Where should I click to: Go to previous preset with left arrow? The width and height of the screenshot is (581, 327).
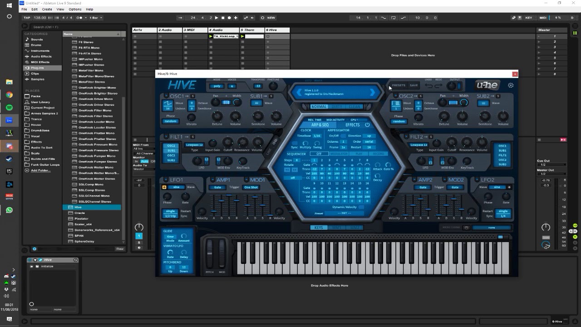299,93
